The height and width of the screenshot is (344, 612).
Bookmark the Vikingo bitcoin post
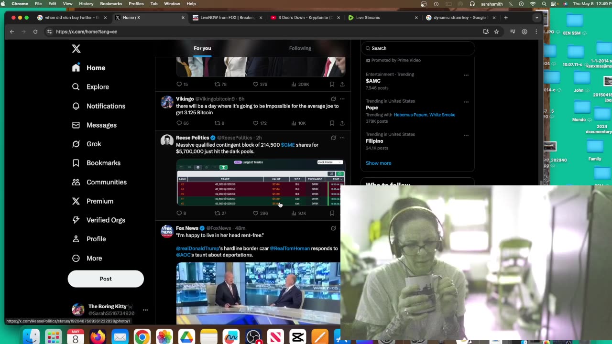[x=332, y=123]
